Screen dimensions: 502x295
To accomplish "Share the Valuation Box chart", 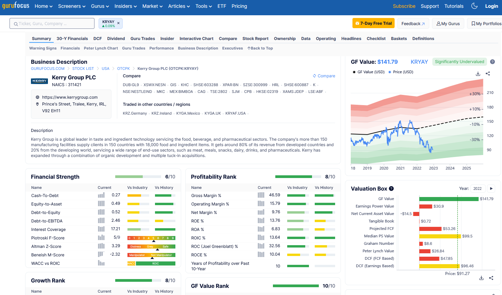I will click(x=491, y=278).
